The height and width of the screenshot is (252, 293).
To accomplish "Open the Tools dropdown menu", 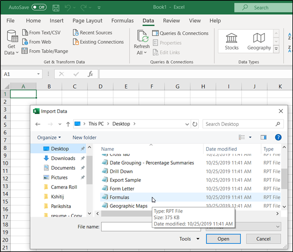I will click(189, 239).
